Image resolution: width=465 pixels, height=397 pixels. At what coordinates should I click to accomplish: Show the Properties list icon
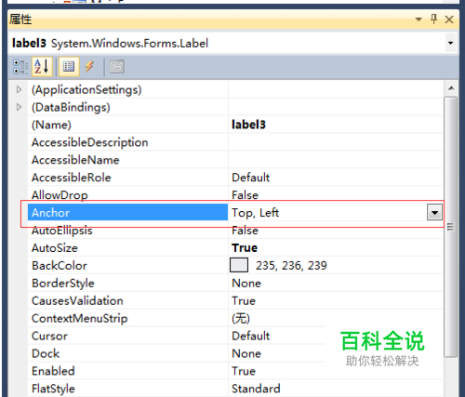(69, 67)
